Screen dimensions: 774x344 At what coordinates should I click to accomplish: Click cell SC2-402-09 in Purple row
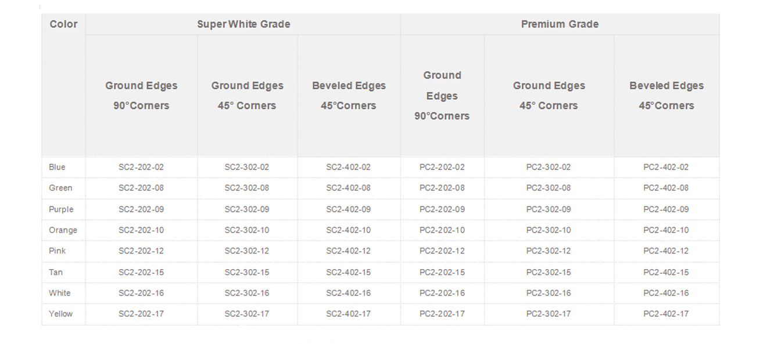348,209
